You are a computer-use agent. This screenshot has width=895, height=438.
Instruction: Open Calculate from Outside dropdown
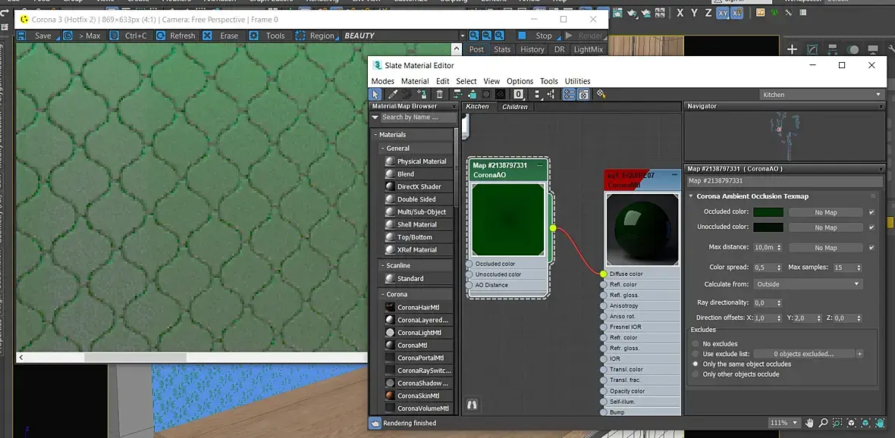point(808,284)
